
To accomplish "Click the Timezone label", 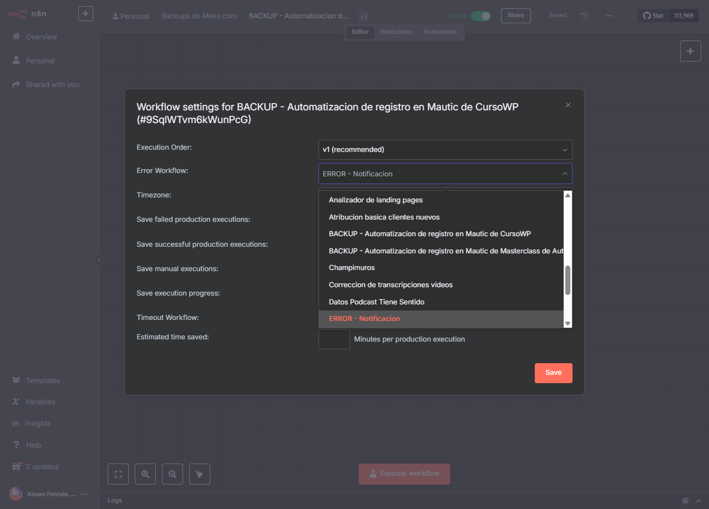I will click(x=154, y=195).
